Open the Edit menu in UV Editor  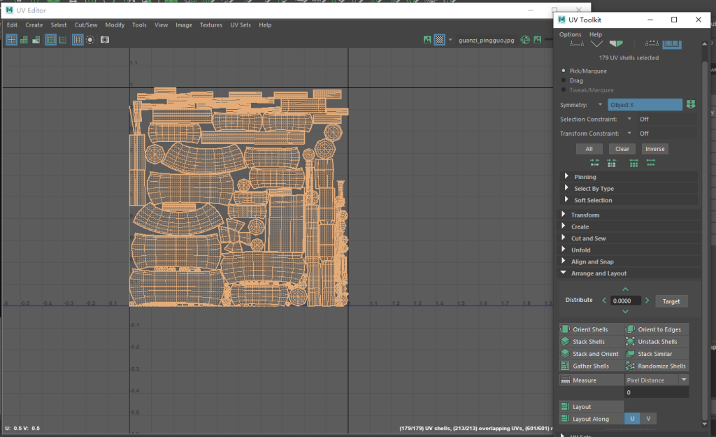pyautogui.click(x=13, y=25)
